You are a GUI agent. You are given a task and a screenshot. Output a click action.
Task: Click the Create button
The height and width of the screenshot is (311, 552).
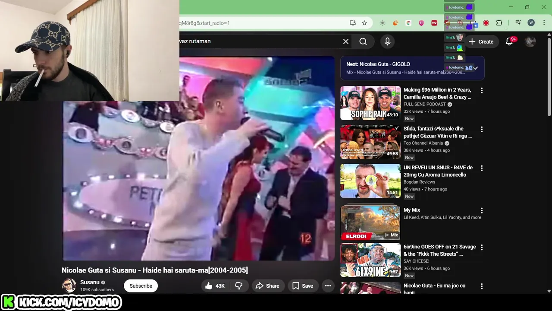tap(481, 41)
